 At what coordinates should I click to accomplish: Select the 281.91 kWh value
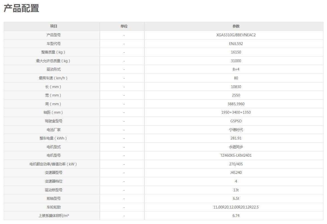pos(236,138)
